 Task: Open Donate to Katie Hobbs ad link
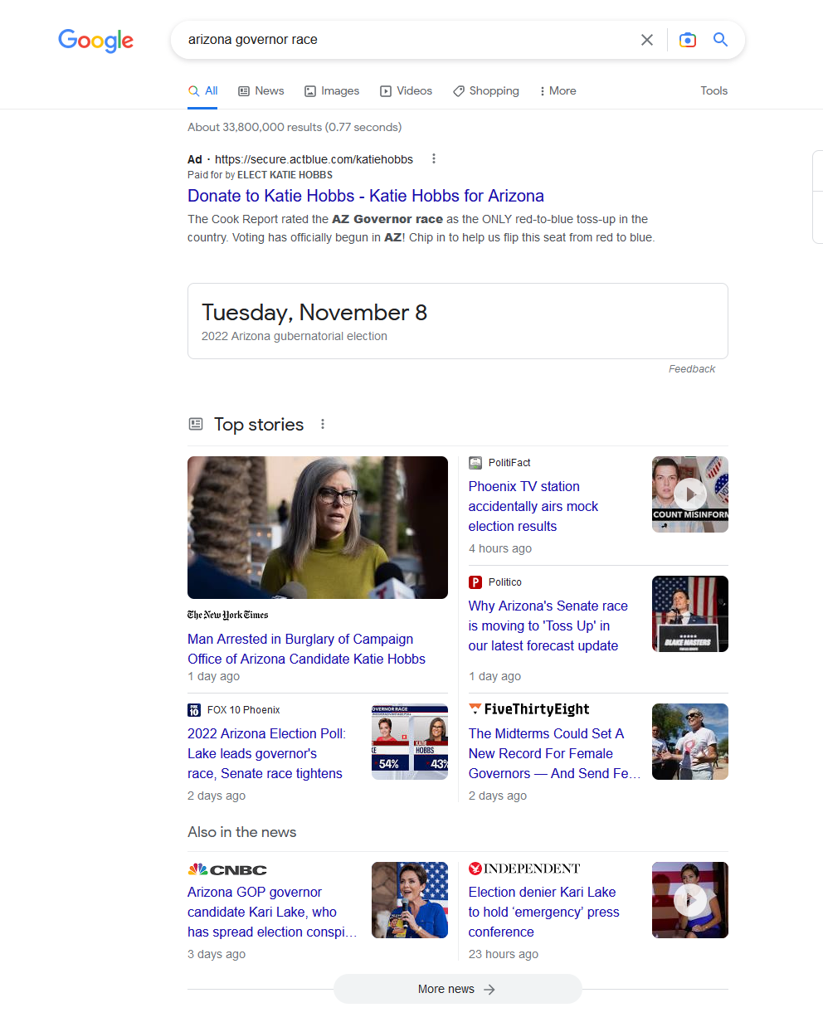point(365,196)
